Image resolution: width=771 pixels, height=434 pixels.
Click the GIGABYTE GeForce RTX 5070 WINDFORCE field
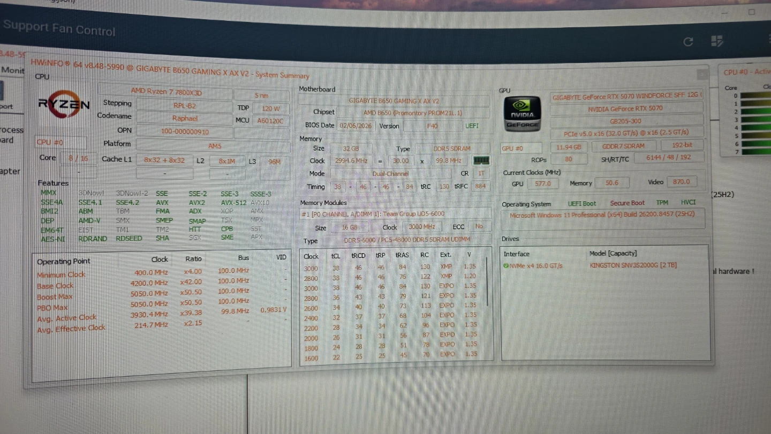coord(626,97)
